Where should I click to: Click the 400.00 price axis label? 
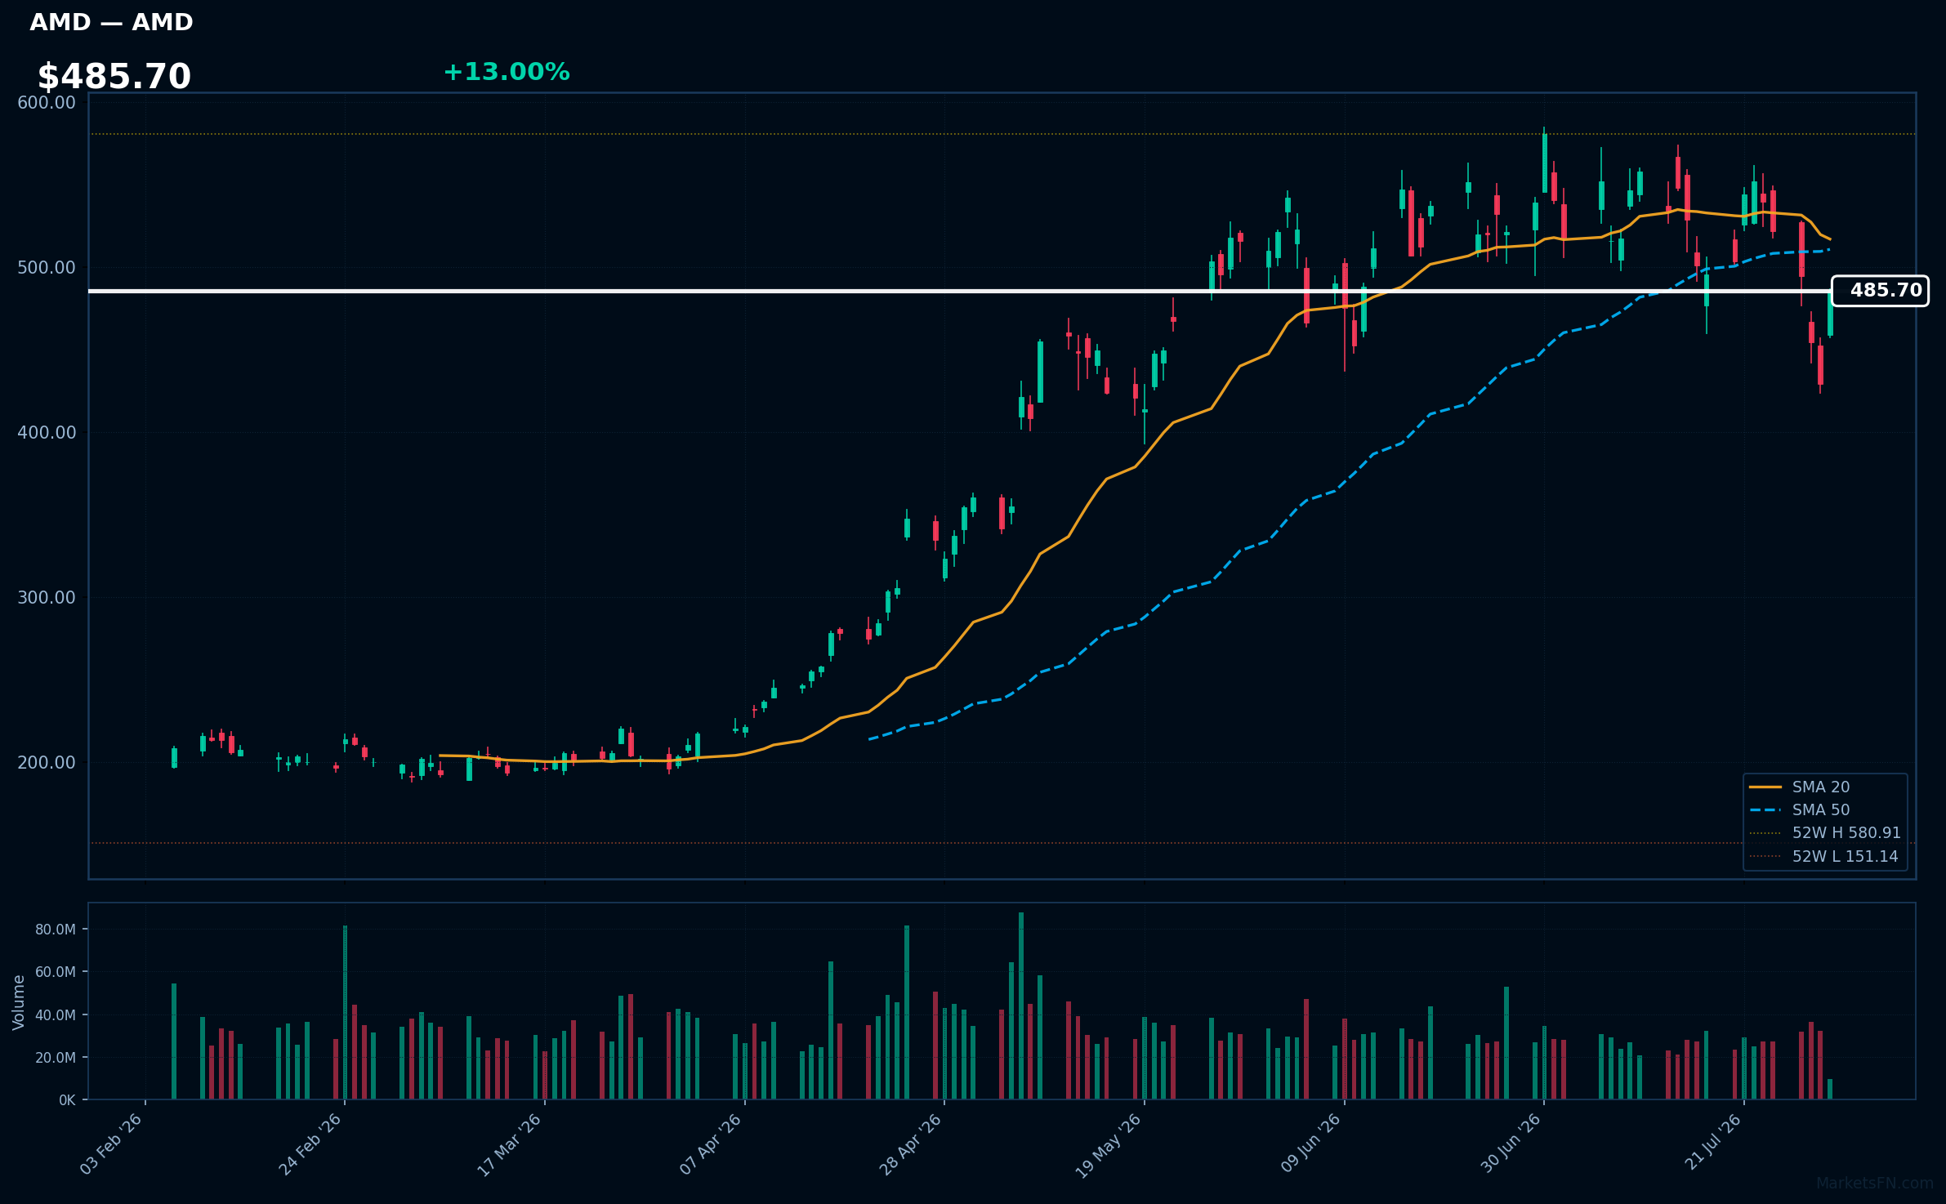click(x=47, y=433)
